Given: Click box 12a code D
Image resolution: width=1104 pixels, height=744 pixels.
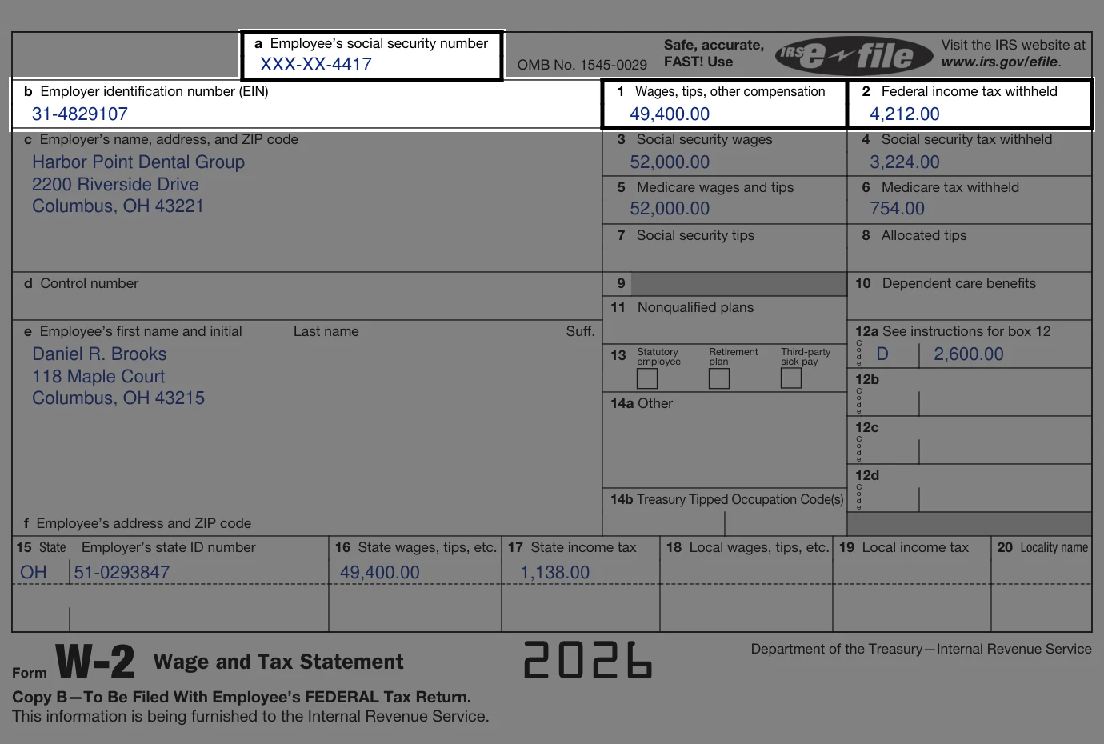Looking at the screenshot, I should [x=882, y=354].
